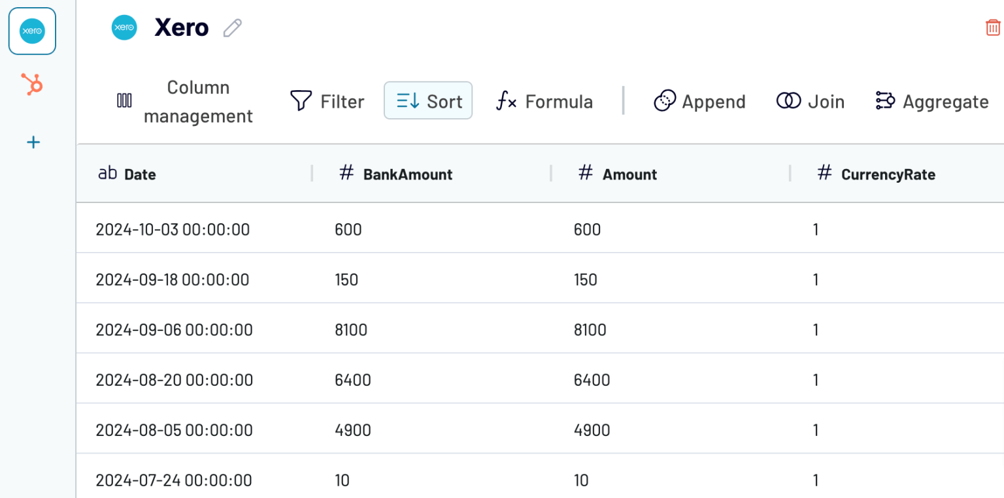This screenshot has width=1004, height=498.
Task: Open the HubSpot source in the sidebar
Action: (32, 85)
